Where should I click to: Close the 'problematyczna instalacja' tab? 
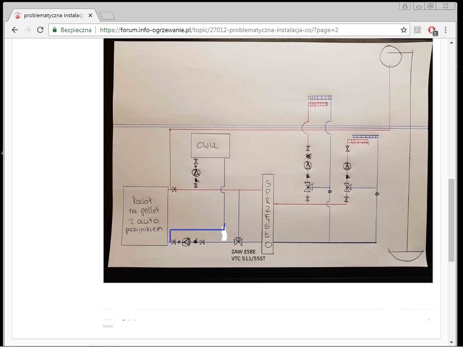pyautogui.click(x=90, y=15)
